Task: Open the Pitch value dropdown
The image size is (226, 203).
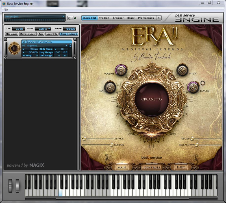Action: click(49, 29)
